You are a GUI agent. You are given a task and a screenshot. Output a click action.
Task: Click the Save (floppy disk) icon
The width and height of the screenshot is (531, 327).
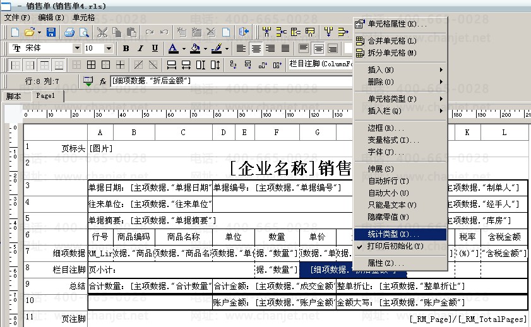pos(51,32)
